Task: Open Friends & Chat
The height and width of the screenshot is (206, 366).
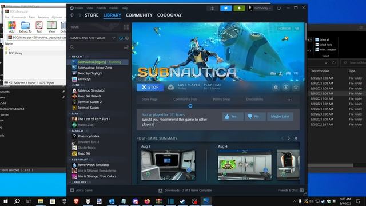Action: 291,191
